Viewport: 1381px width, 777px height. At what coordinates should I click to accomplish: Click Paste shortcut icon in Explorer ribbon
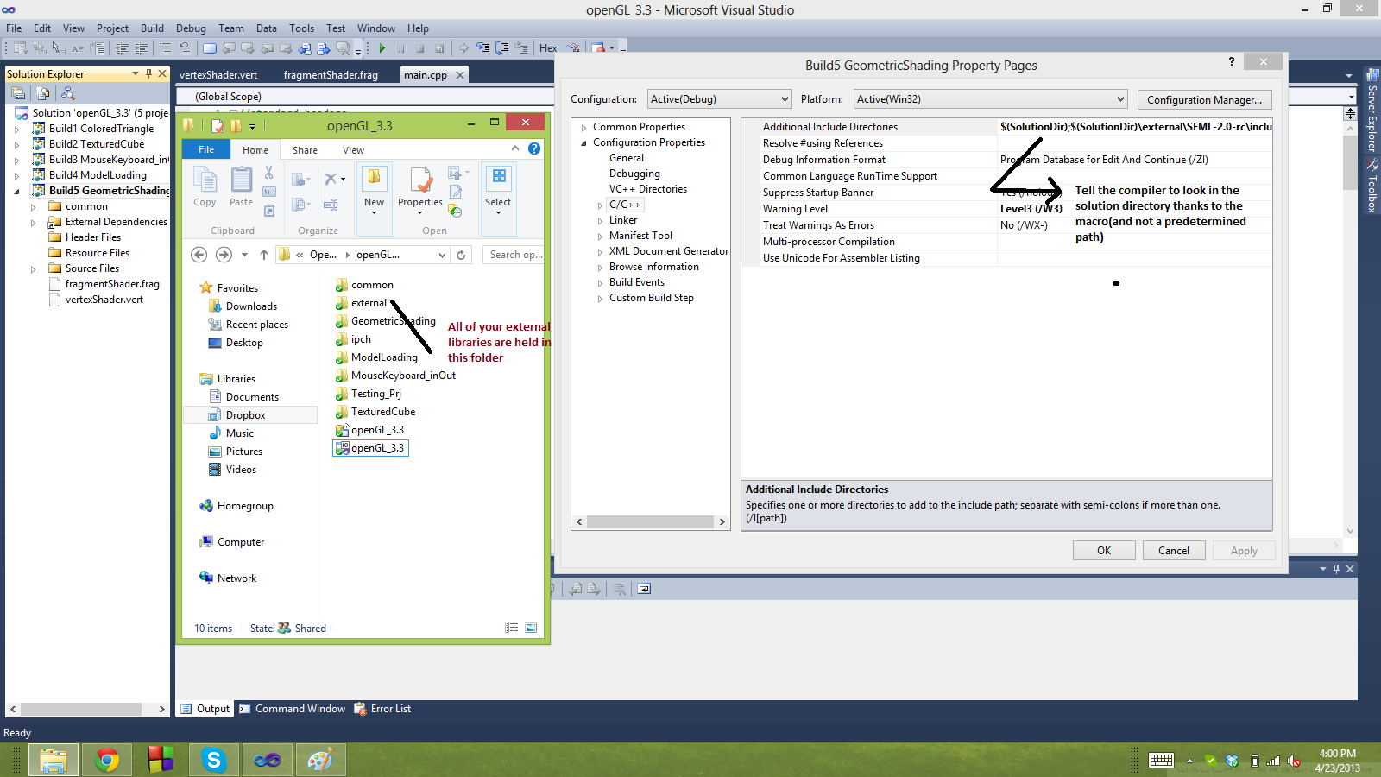(269, 210)
